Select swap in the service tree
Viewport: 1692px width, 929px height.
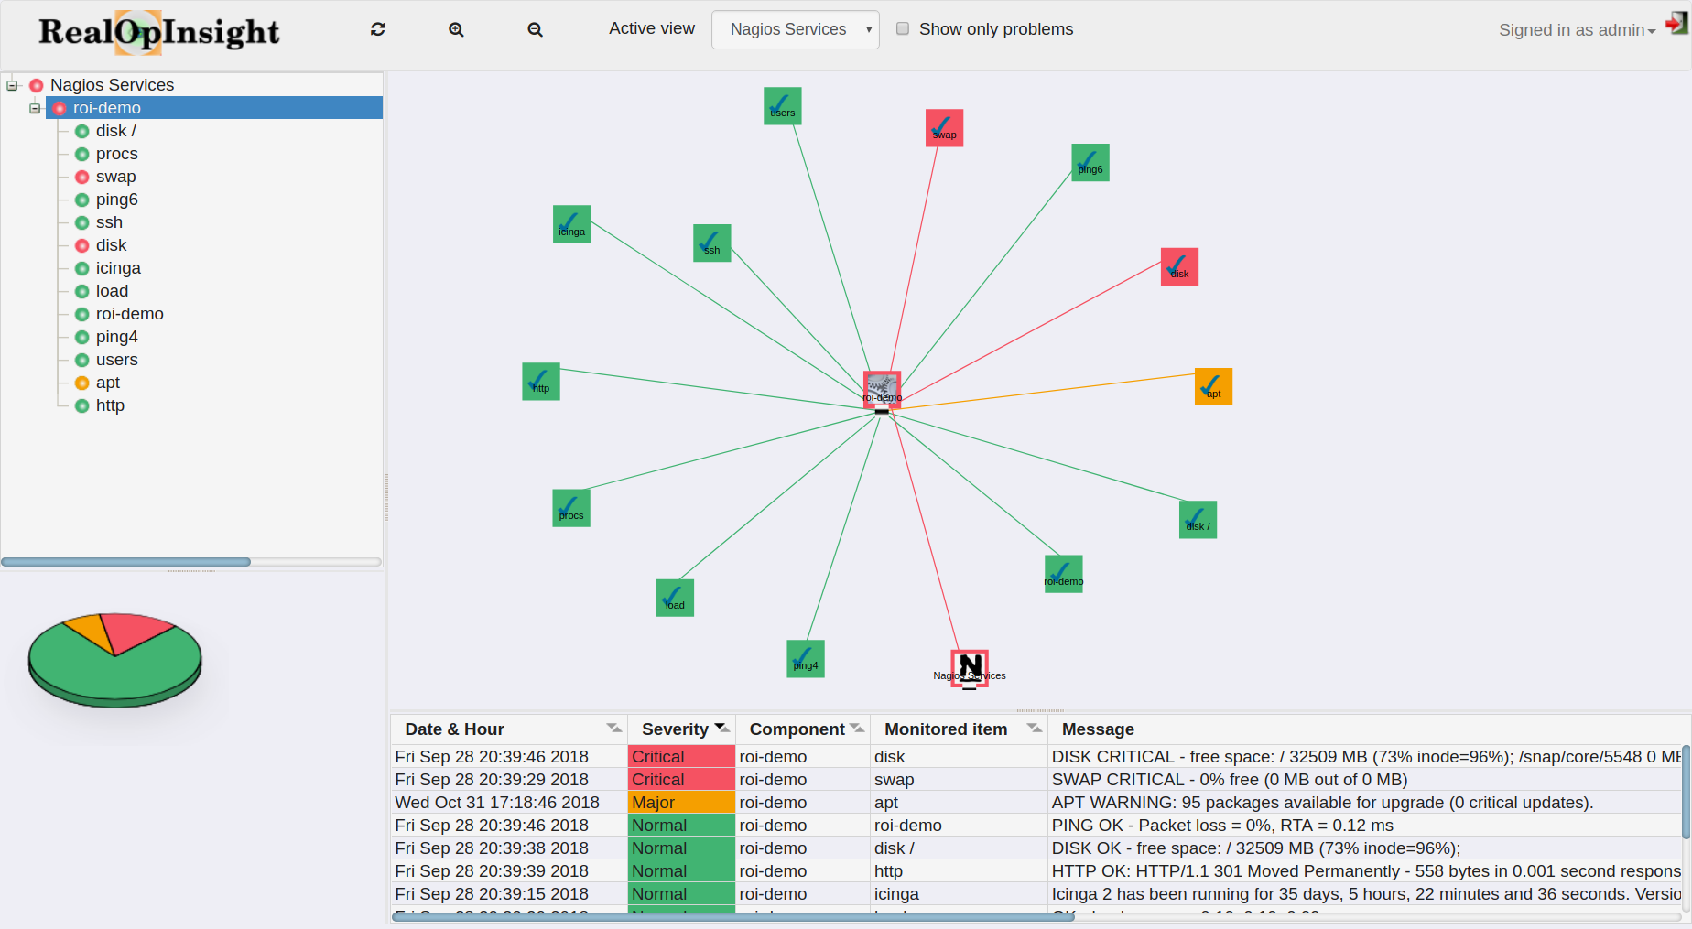[115, 177]
